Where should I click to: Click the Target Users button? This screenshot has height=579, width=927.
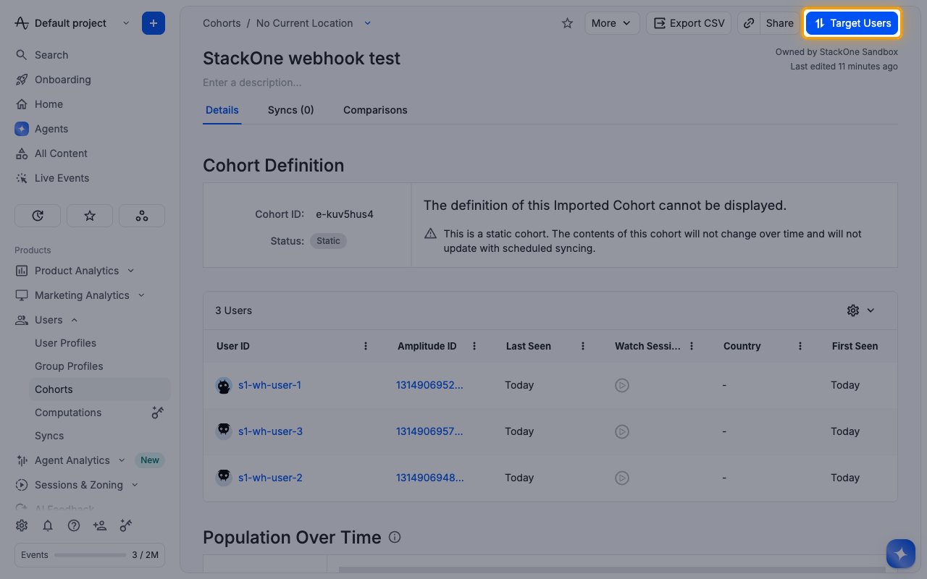852,23
